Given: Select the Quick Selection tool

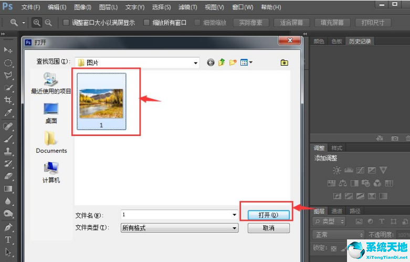Looking at the screenshot, I should [8, 88].
